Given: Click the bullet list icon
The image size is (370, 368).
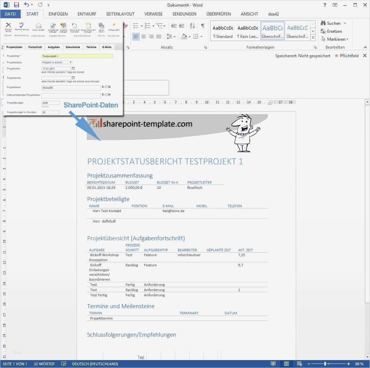Looking at the screenshot, I should [x=136, y=26].
